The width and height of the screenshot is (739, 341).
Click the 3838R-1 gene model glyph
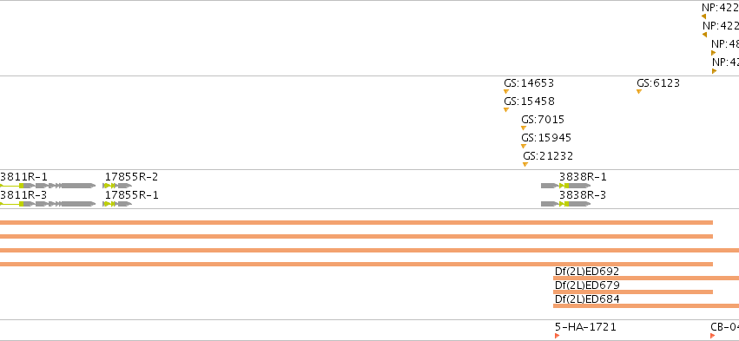565,186
